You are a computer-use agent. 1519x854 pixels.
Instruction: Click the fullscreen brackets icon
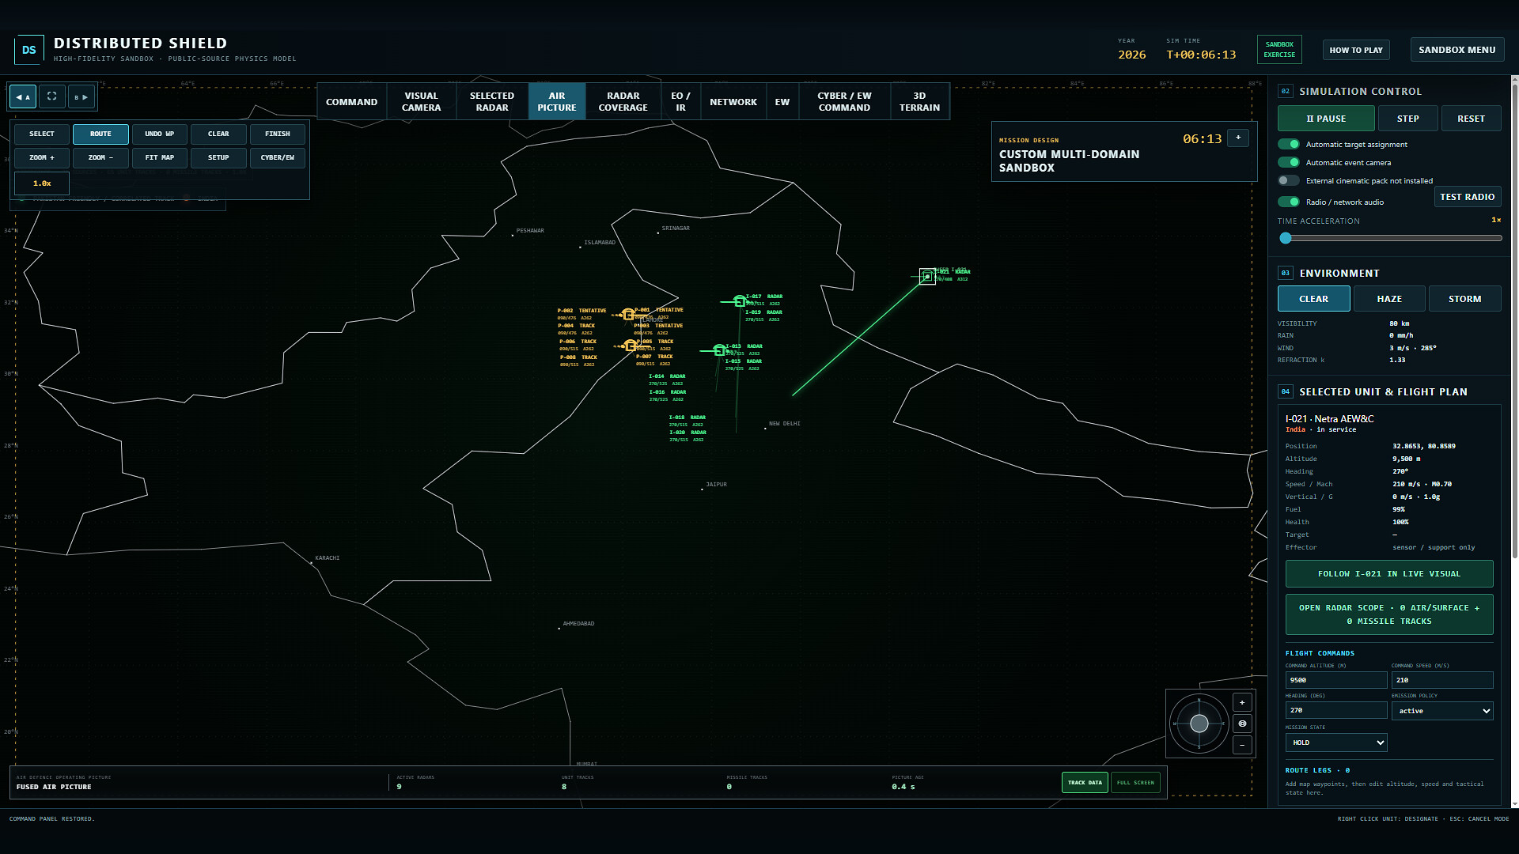tap(51, 96)
